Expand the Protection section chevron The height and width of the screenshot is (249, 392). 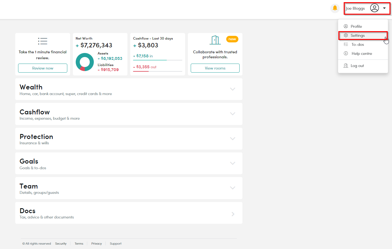(232, 139)
